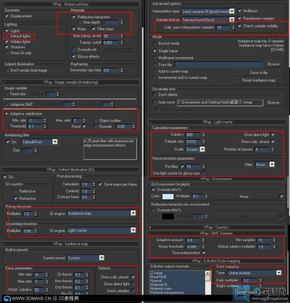Screen dimensions: 290x303
Task: Toggle the Shadows checkbox
Action: [x=7, y=47]
